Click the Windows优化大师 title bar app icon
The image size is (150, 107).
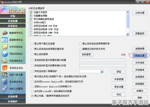point(2,2)
